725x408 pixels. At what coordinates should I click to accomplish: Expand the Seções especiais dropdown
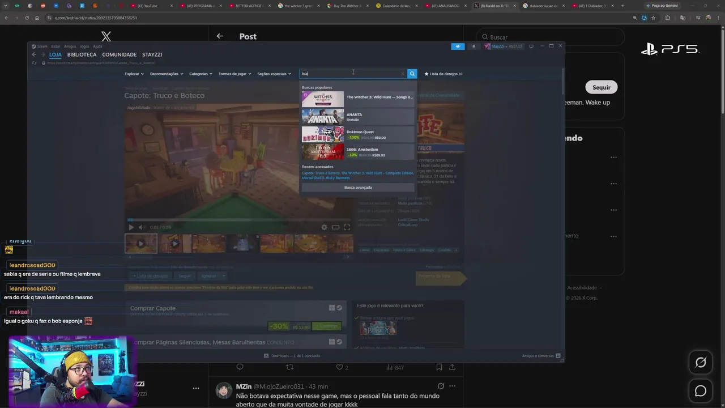[x=274, y=74]
